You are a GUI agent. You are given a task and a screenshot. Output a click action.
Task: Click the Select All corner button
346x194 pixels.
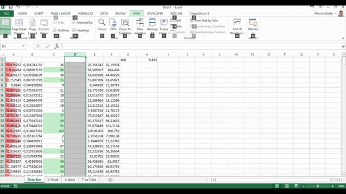[2, 54]
